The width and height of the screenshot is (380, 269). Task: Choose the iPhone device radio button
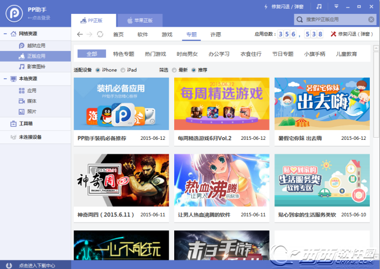point(98,70)
